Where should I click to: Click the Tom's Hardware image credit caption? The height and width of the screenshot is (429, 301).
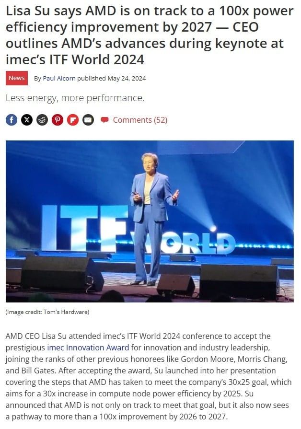pyautogui.click(x=47, y=312)
